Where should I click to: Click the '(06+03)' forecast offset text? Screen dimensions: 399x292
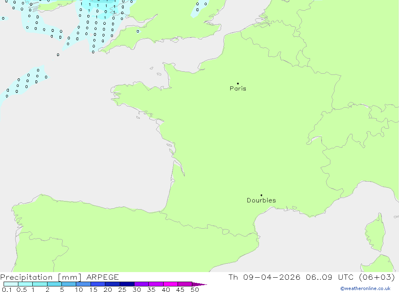click(377, 277)
